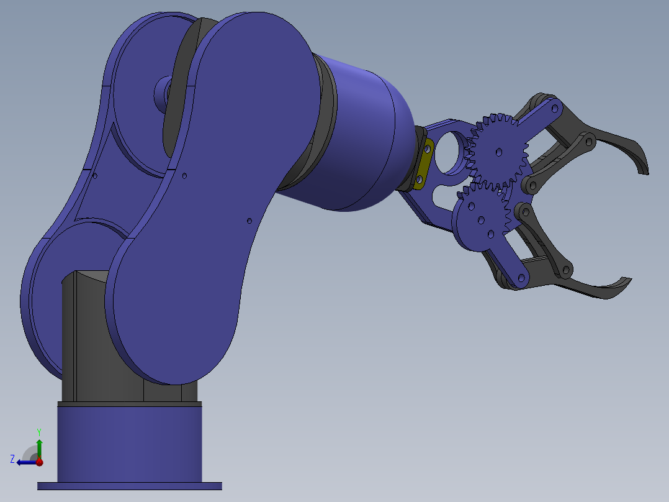Click the red origin point of the triad
Viewport: 669px width, 502px height.
coord(39,462)
